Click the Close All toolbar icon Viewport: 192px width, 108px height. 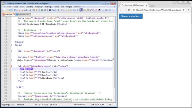pos(22,10)
